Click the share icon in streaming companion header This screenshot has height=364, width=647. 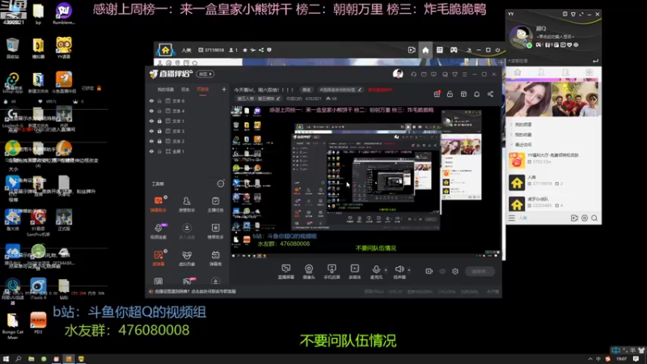tap(490, 94)
